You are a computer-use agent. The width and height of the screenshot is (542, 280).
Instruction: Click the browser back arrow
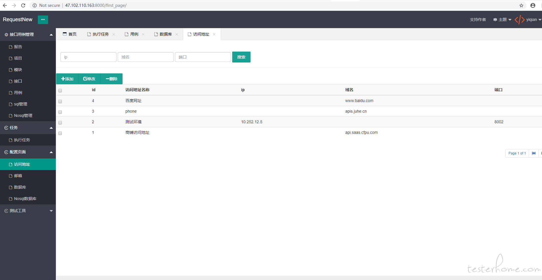(x=5, y=5)
